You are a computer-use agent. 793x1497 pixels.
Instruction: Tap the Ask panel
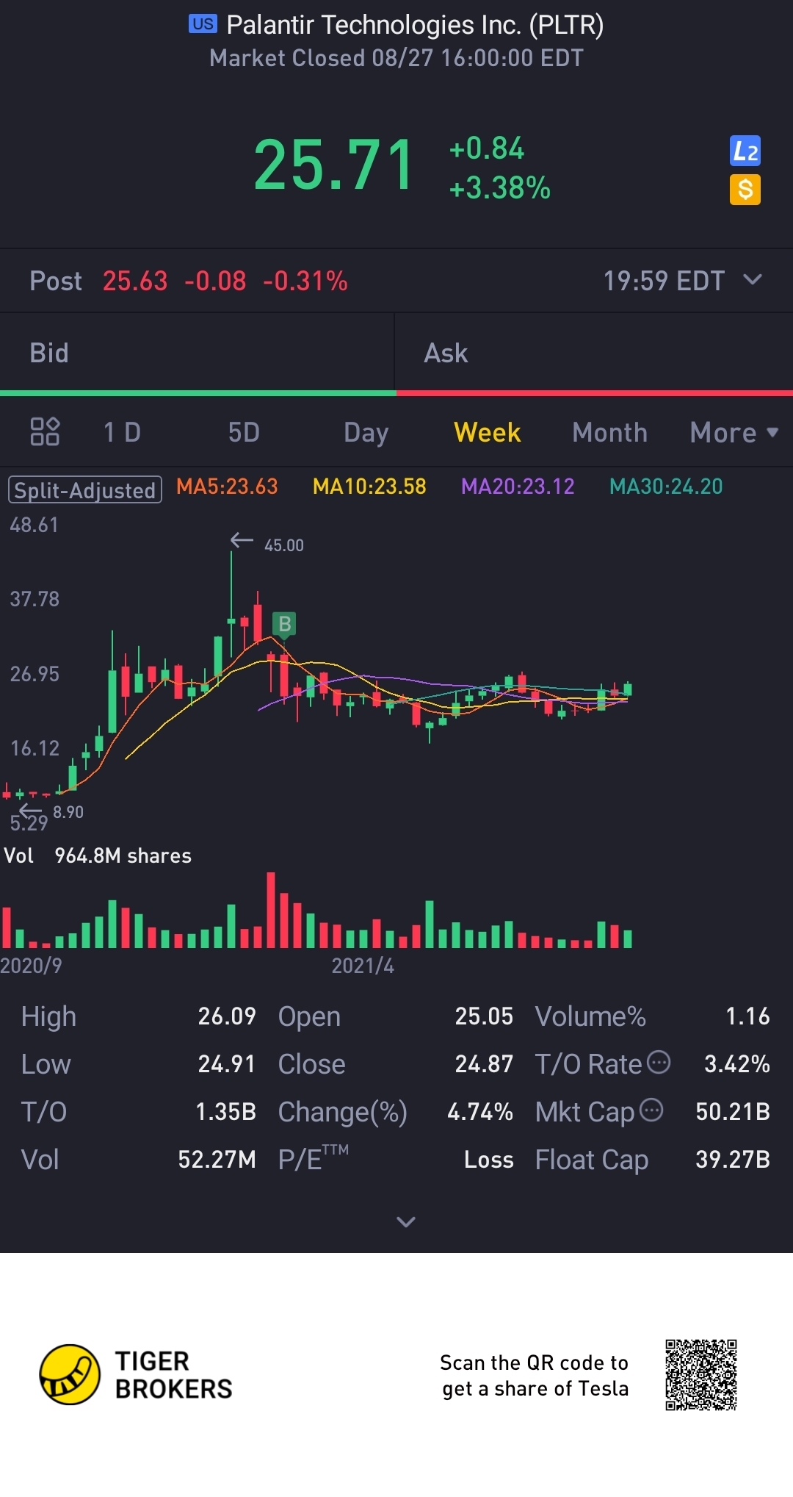[594, 353]
